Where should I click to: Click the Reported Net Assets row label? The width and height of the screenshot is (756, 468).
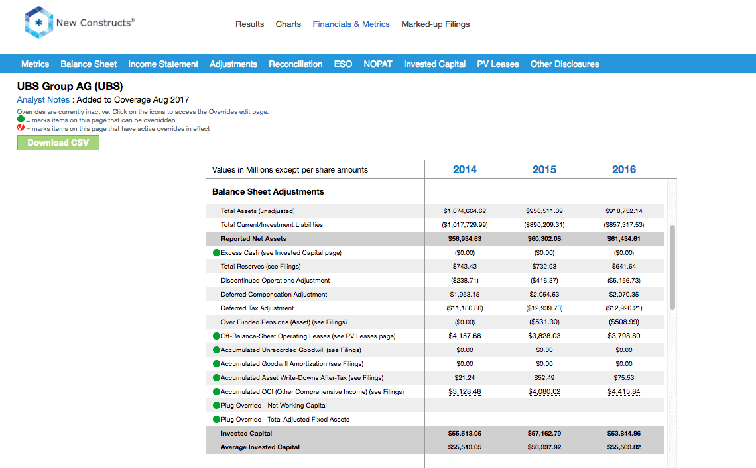coord(253,239)
